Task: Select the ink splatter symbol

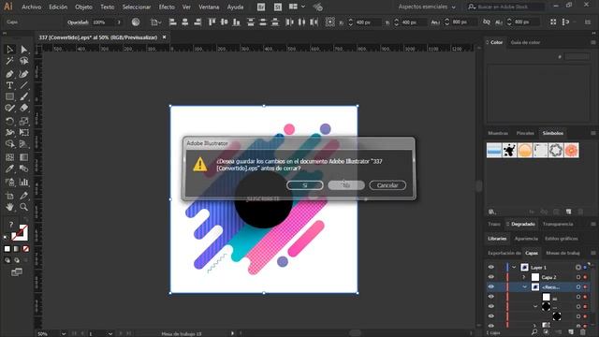Action: 509,150
